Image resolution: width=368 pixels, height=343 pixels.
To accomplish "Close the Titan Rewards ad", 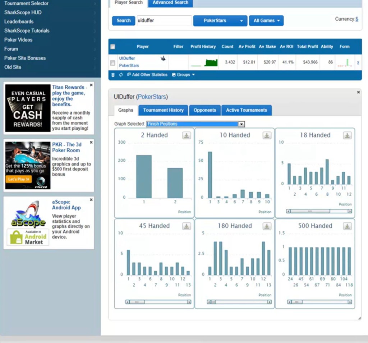I will click(x=91, y=85).
